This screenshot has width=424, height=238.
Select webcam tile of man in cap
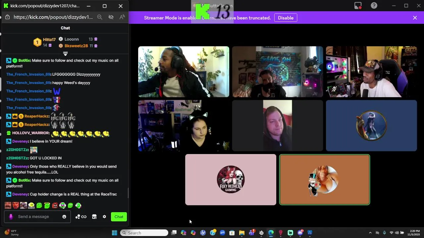click(x=371, y=72)
